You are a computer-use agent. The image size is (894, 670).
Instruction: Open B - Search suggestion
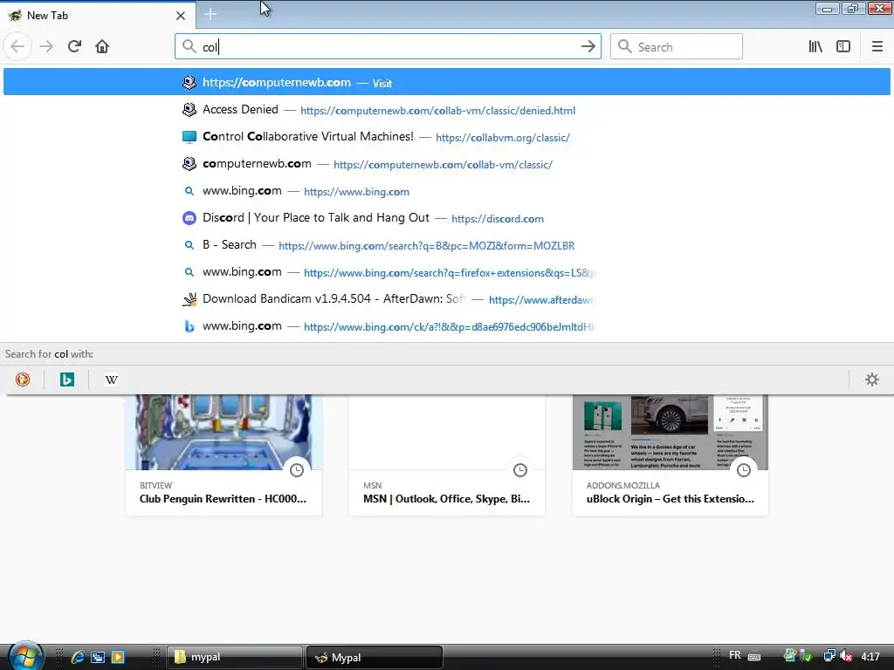tap(447, 245)
